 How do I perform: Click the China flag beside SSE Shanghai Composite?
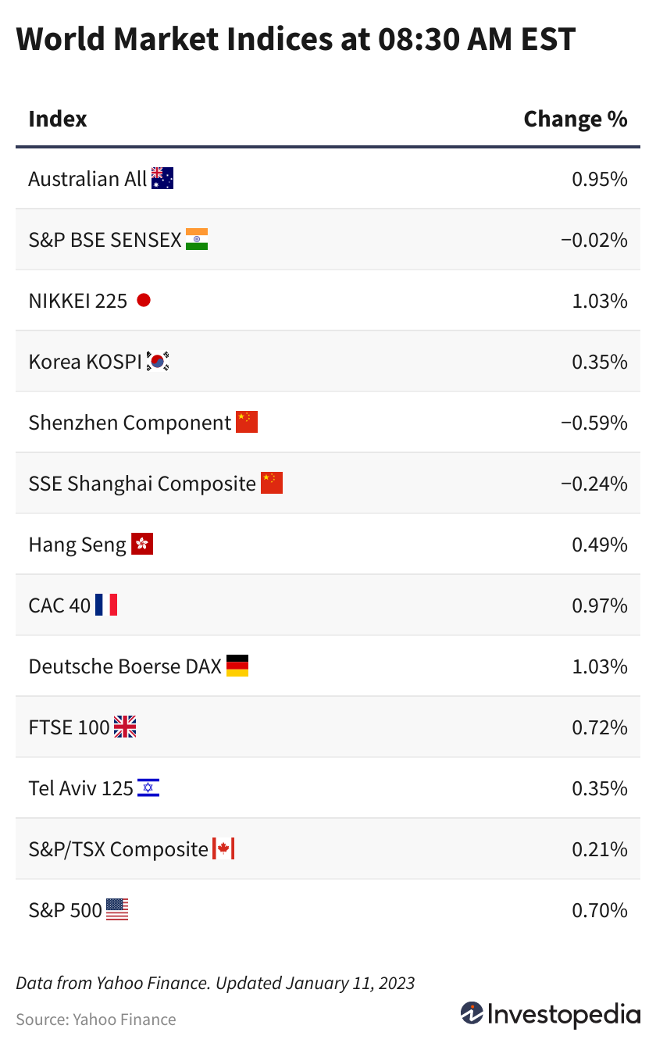pos(272,483)
